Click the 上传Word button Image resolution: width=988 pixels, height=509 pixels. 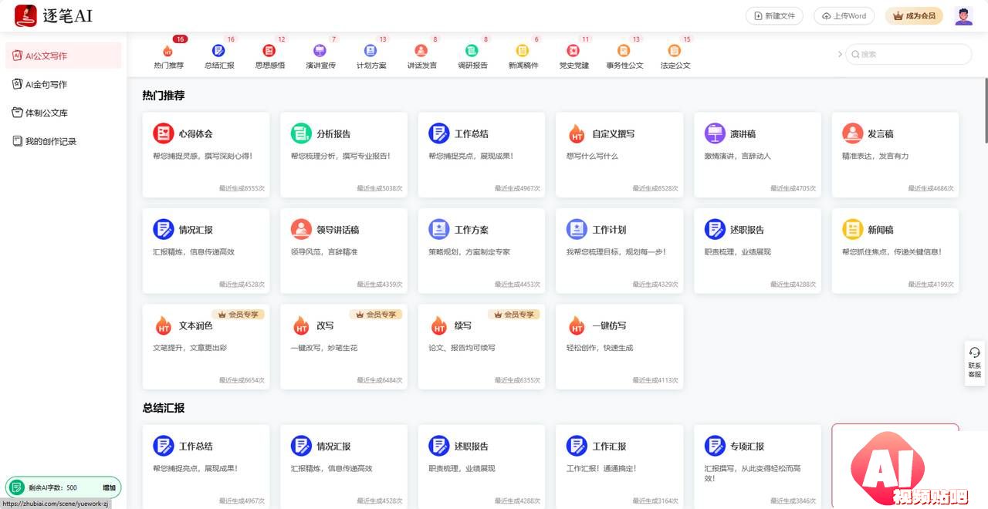pos(844,15)
